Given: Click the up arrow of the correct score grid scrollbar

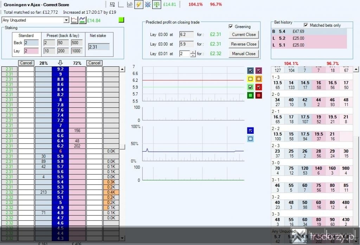Looking at the screenshot, I should pyautogui.click(x=356, y=69).
